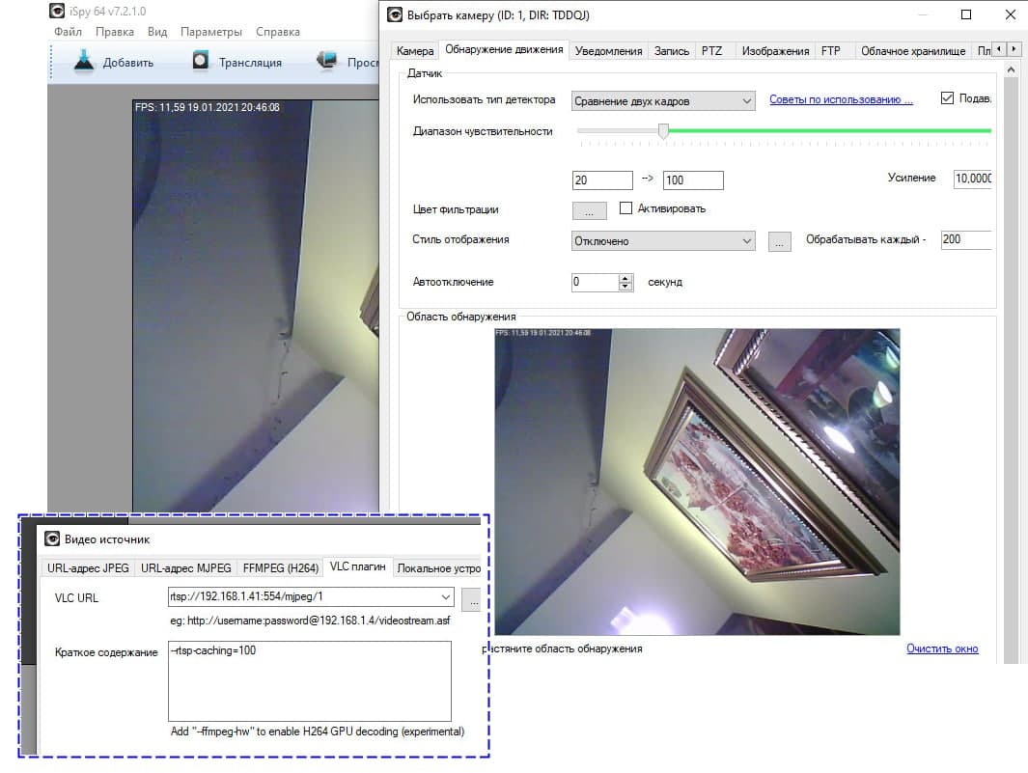
Task: Enable the Активировать color filter checkbox
Action: click(625, 208)
